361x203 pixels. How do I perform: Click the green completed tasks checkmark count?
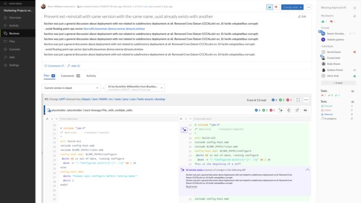[331, 95]
